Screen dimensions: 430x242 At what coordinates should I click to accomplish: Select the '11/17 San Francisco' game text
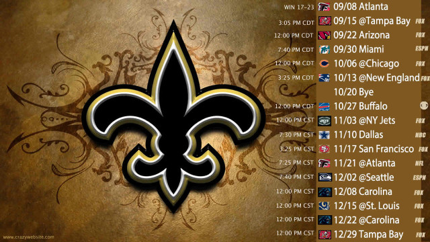tap(374, 149)
